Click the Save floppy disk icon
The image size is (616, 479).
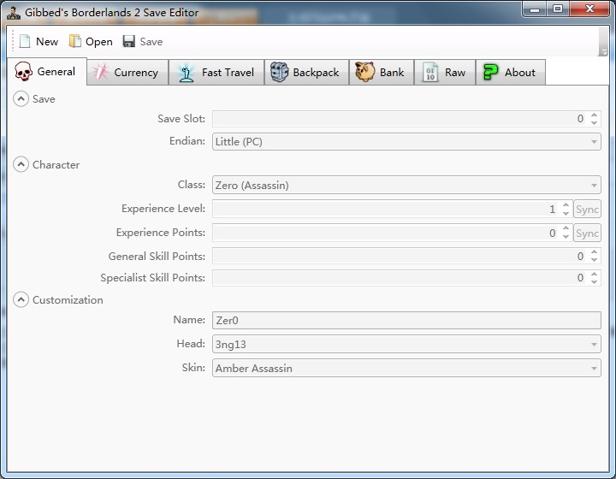point(128,41)
